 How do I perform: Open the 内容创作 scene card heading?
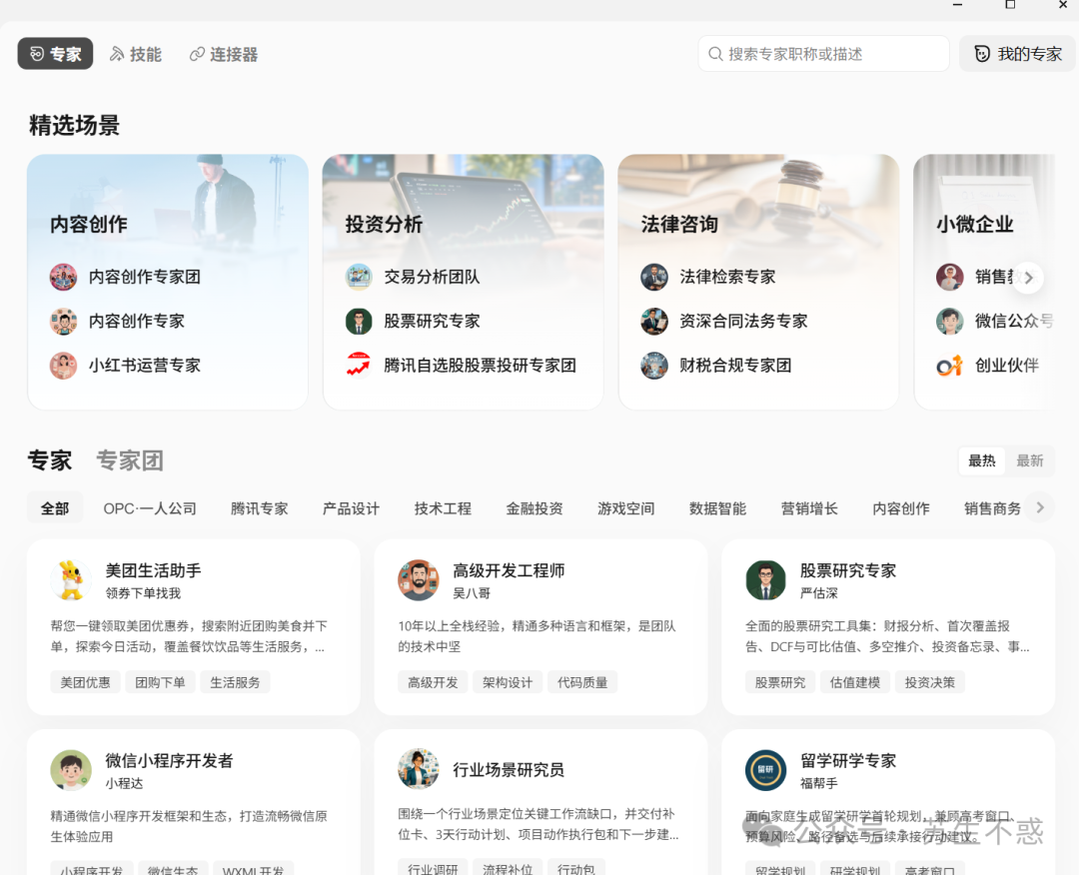click(89, 225)
